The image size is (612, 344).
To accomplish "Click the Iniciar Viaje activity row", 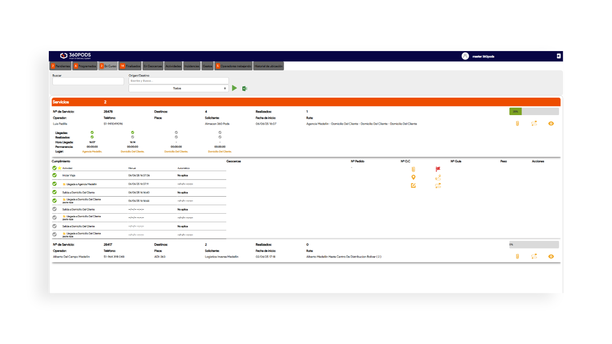I will pyautogui.click(x=139, y=175).
